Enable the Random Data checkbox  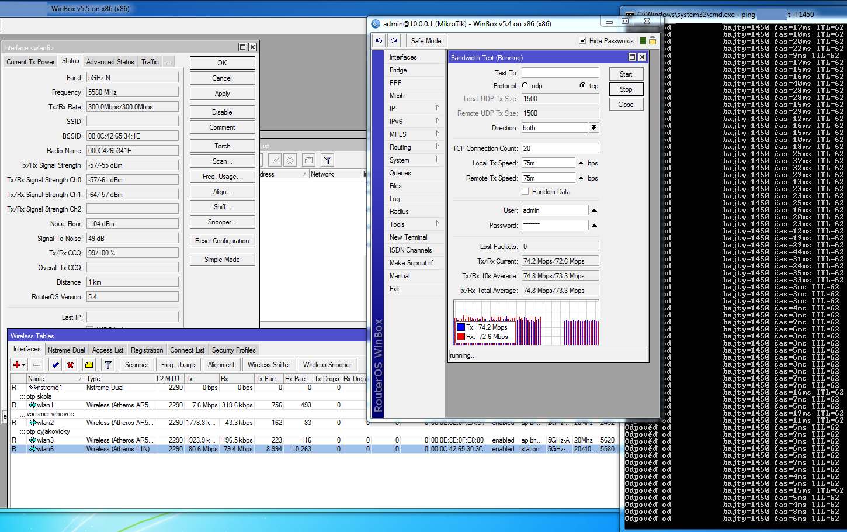(x=525, y=191)
